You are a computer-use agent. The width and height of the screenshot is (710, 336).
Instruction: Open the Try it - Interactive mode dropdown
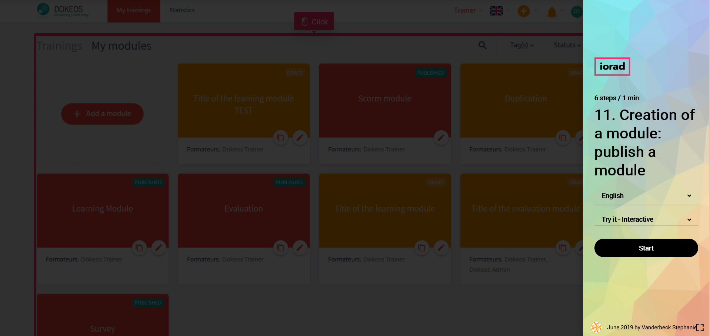tap(646, 219)
